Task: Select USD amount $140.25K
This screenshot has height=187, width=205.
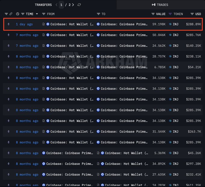Action: 194,46
